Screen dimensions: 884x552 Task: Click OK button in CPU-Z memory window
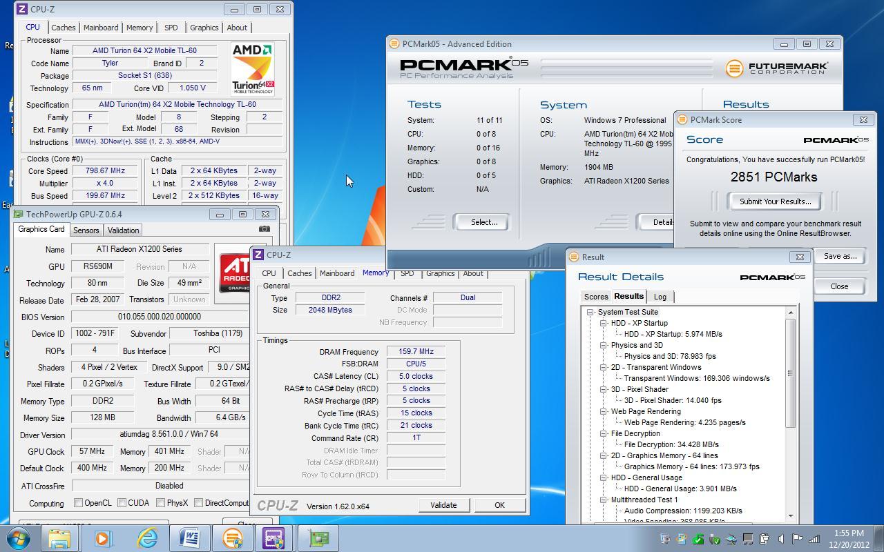(499, 505)
